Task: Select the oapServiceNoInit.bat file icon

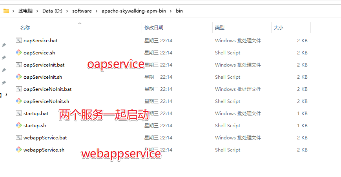Action: coord(19,89)
